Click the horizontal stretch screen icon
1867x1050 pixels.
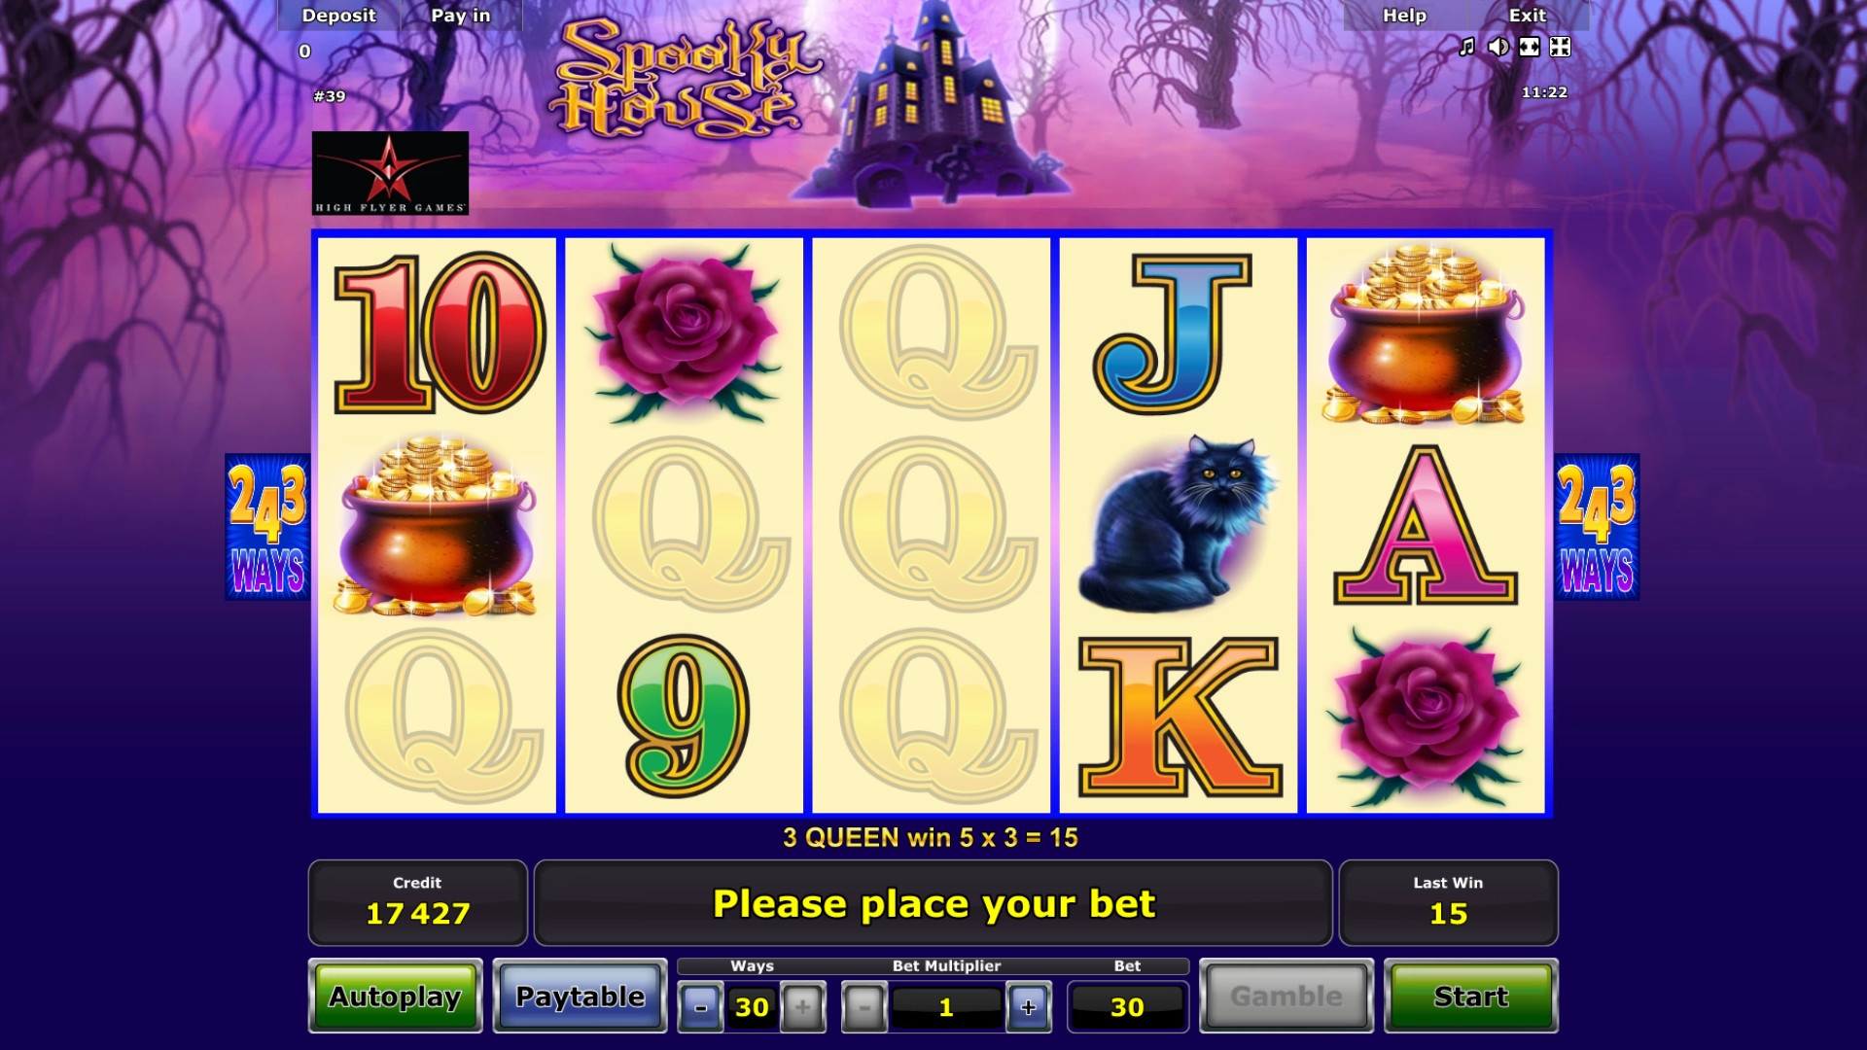pyautogui.click(x=1530, y=47)
